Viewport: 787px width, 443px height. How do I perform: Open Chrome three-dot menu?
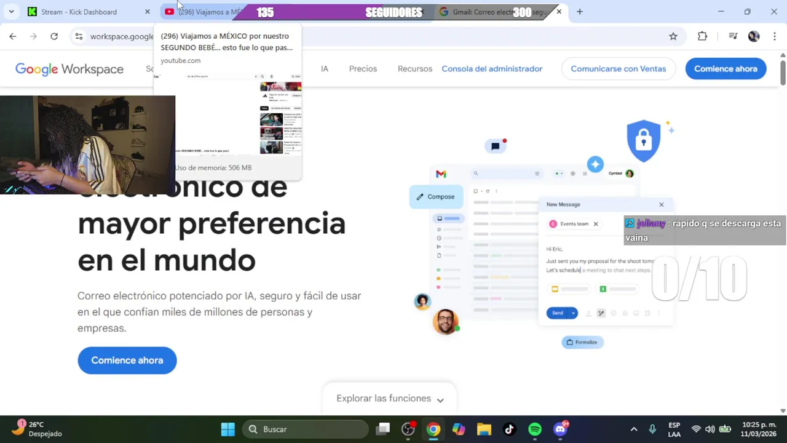click(773, 36)
